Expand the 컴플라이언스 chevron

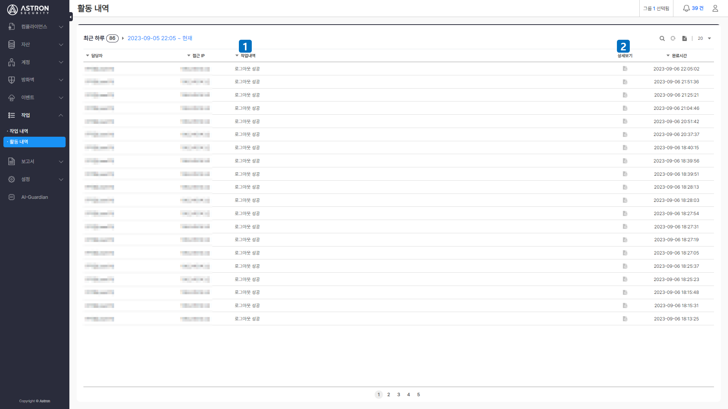click(61, 27)
